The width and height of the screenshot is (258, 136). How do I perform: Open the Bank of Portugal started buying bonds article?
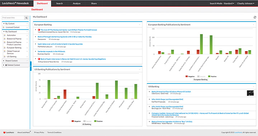tap(65, 37)
